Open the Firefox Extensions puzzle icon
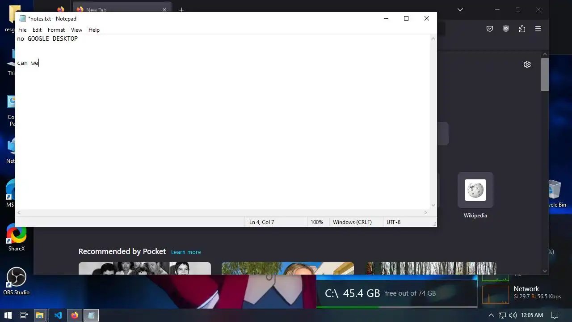This screenshot has width=572, height=322. [x=522, y=29]
